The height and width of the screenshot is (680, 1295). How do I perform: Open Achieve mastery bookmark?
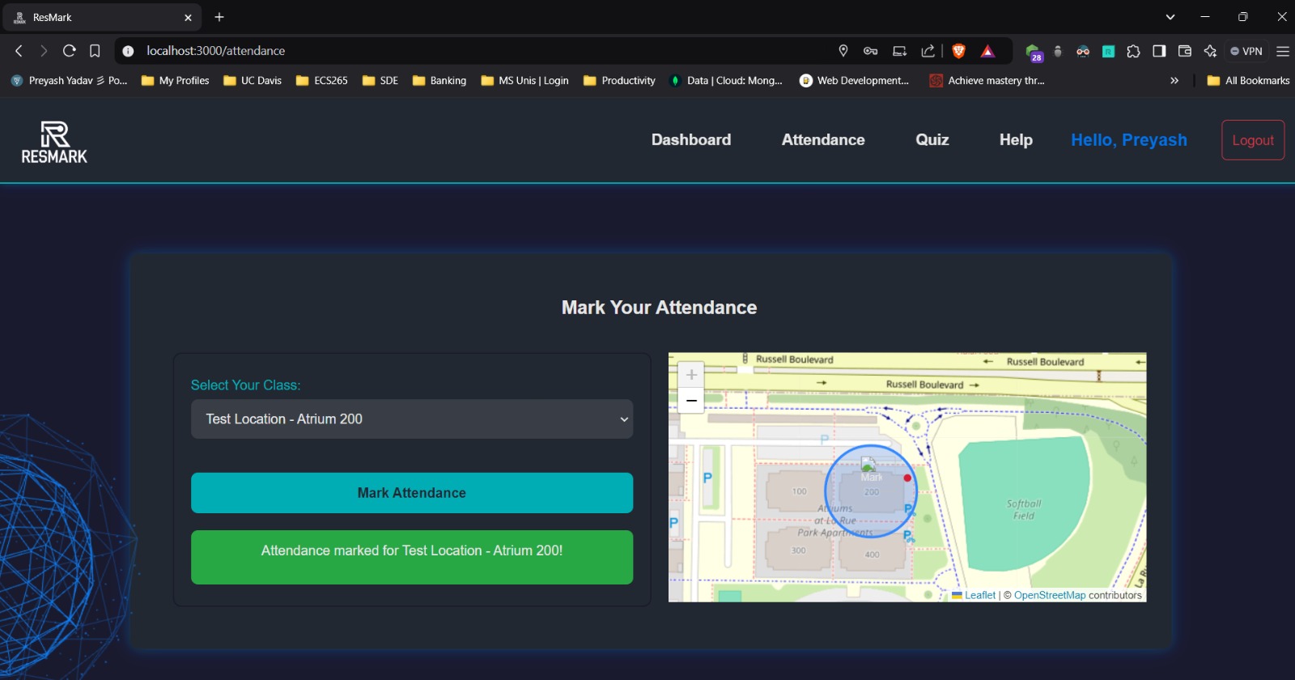point(987,80)
